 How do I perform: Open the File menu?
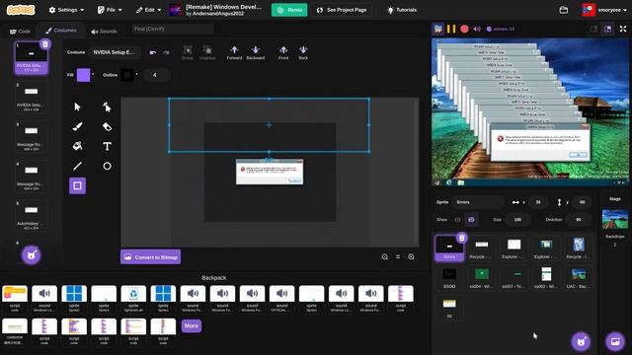tap(110, 10)
